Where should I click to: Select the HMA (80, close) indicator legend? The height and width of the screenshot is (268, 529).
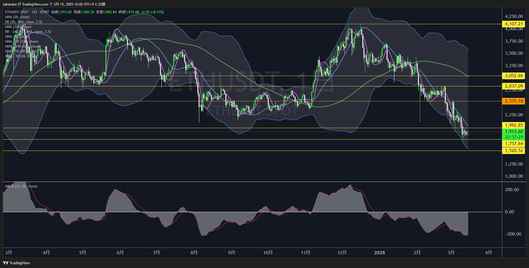17,37
